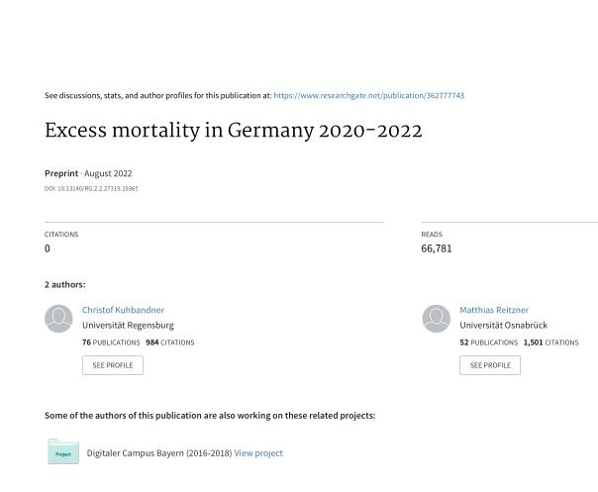This screenshot has width=598, height=492.
Task: Click the DOI identifier text
Action: [x=91, y=188]
